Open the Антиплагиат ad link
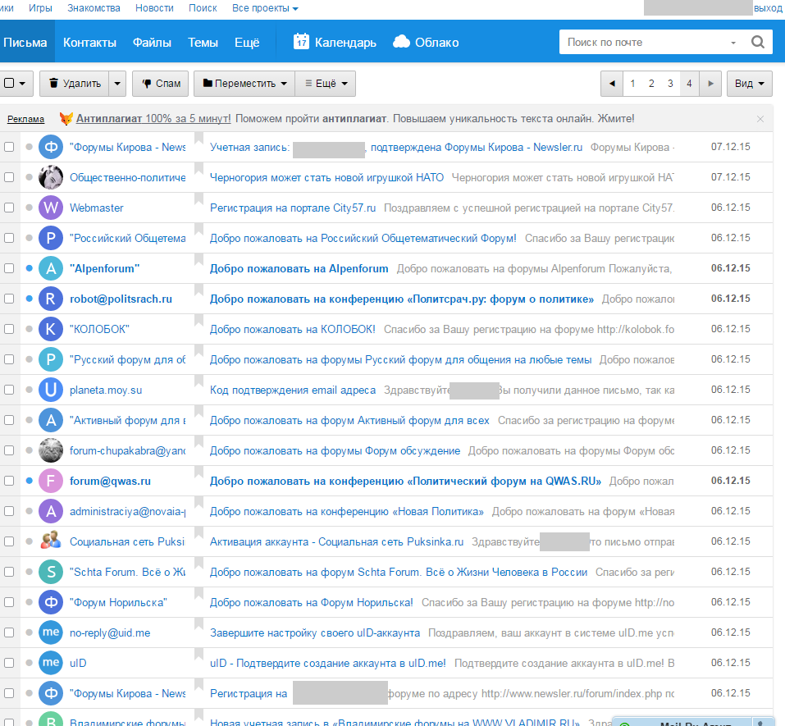This screenshot has height=726, width=785. coord(153,119)
